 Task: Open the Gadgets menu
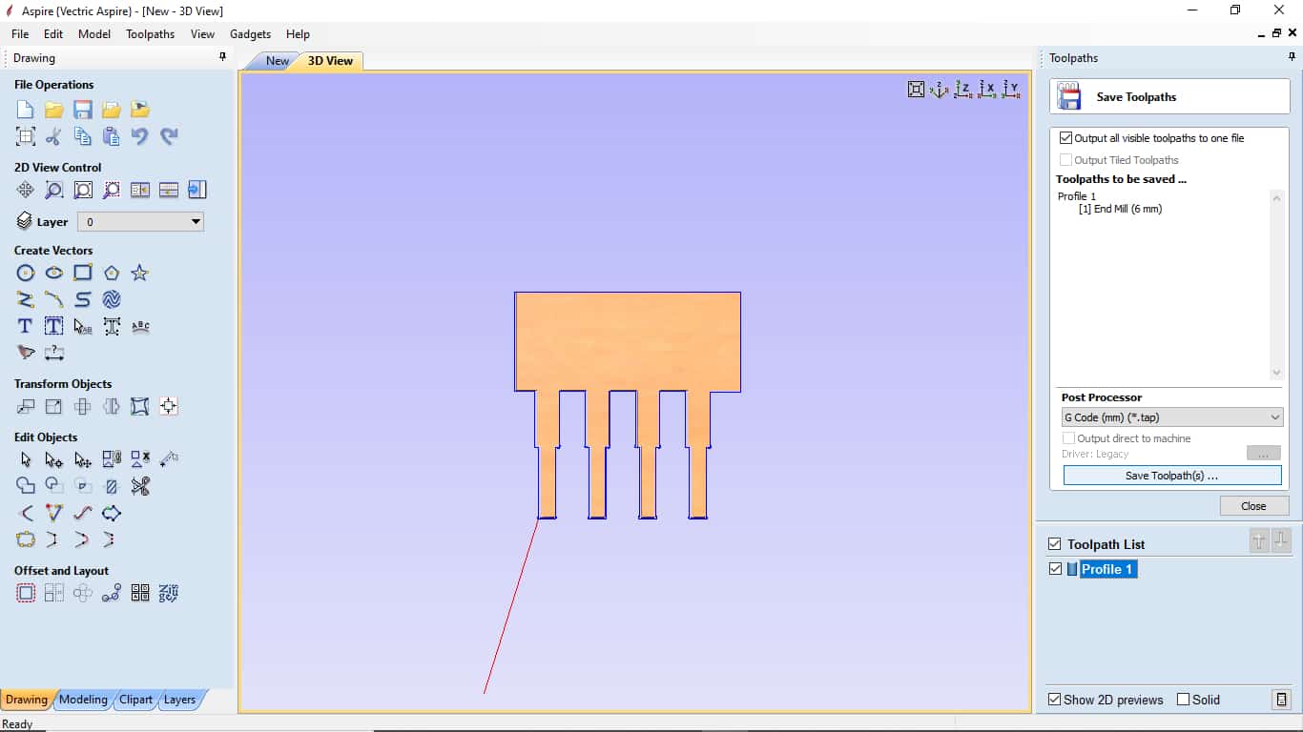click(x=250, y=33)
